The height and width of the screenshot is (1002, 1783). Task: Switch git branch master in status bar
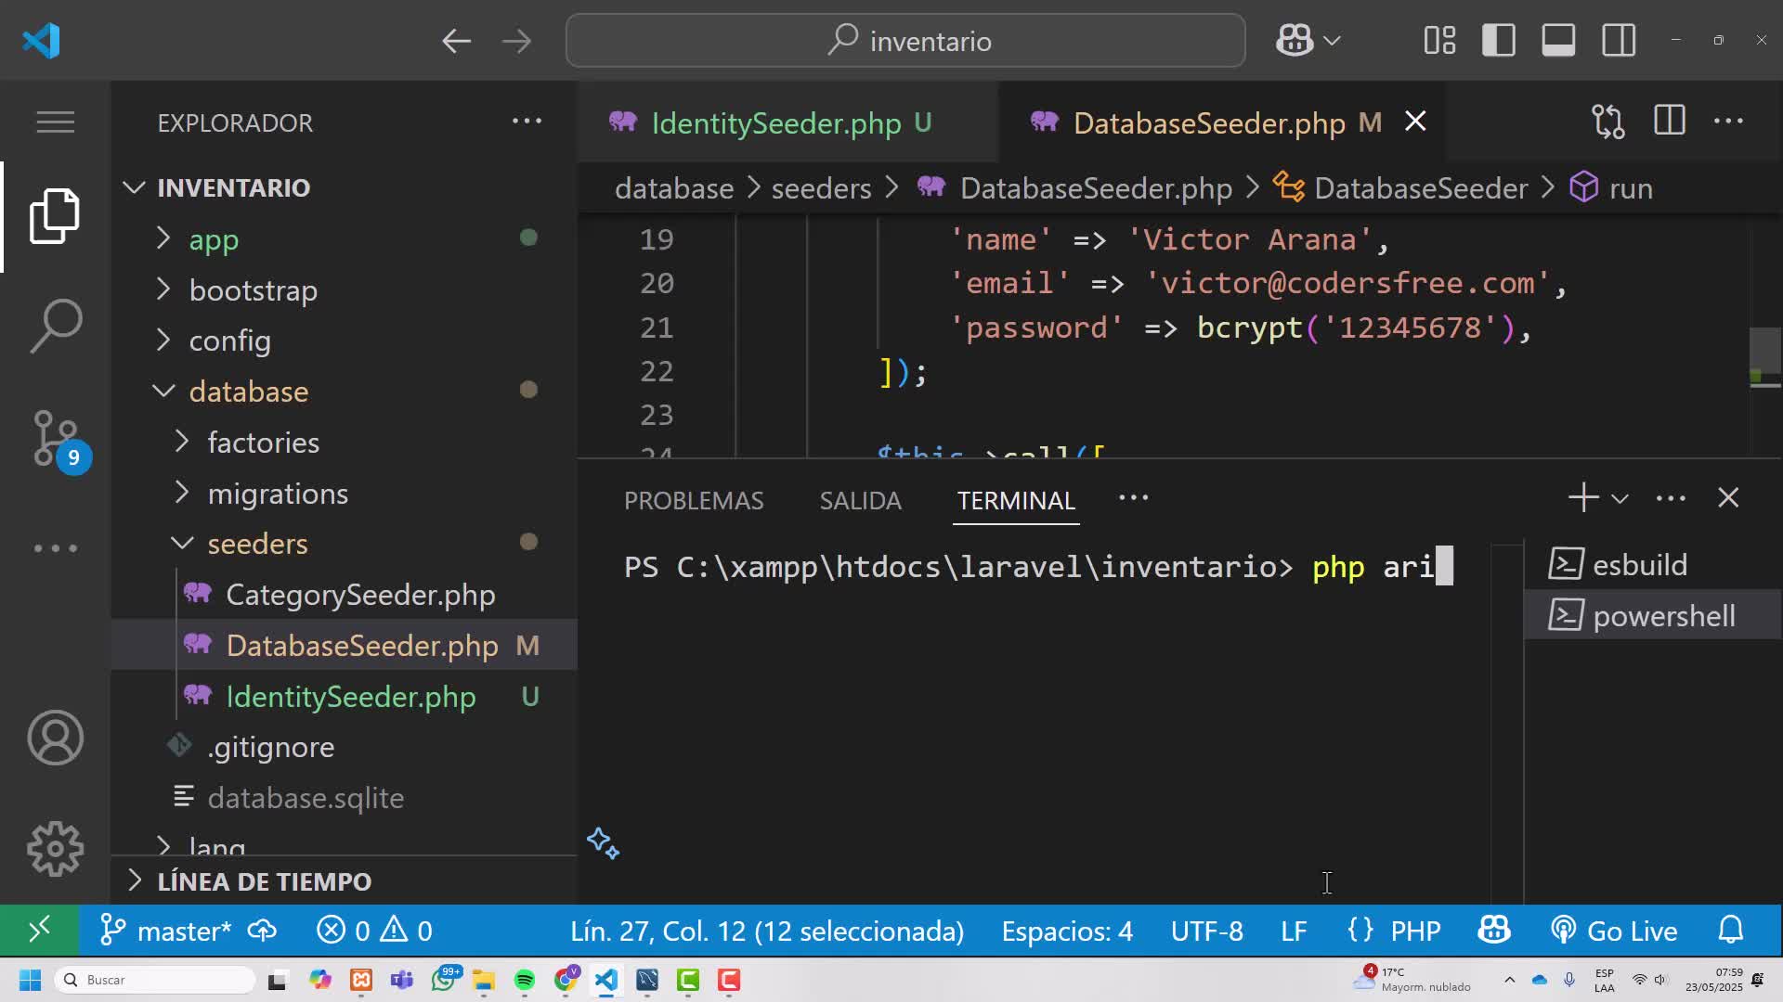pyautogui.click(x=165, y=931)
